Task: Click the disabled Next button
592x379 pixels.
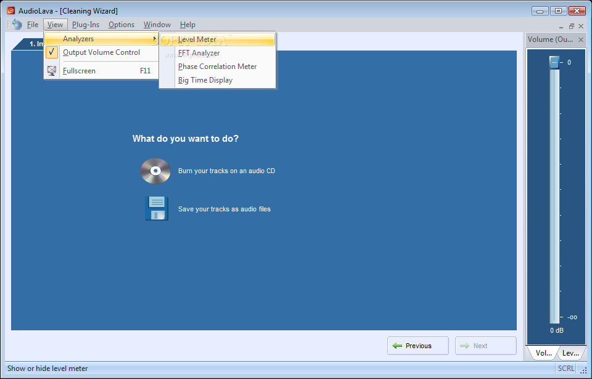Action: (485, 346)
